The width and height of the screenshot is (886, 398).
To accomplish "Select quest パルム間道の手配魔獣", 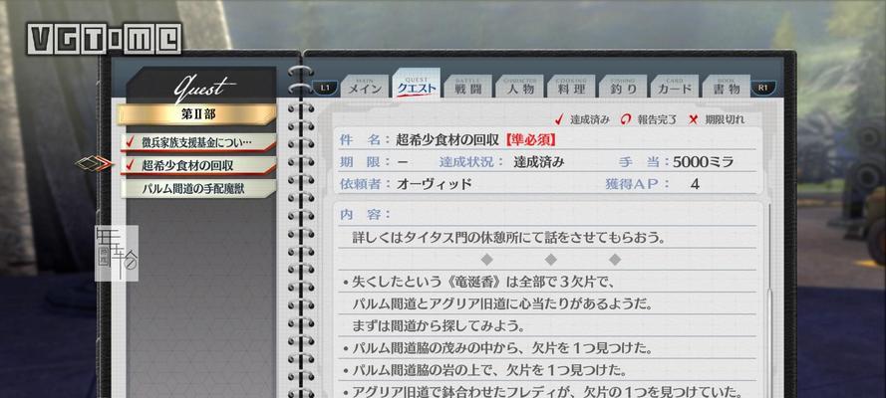I will point(198,188).
